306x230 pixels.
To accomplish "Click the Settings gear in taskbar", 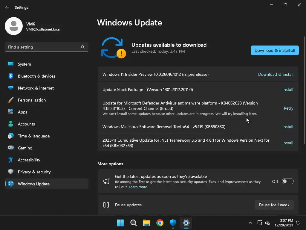I will (x=186, y=223).
